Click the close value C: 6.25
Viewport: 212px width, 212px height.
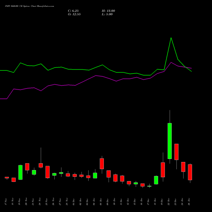point(73,11)
